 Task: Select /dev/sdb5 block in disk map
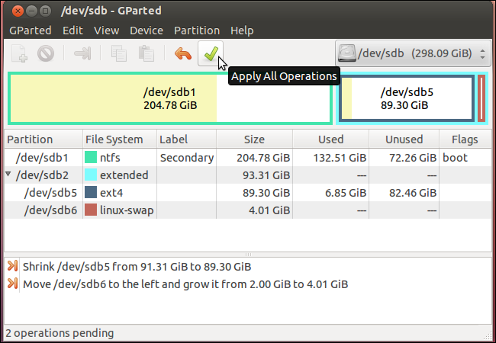click(407, 98)
